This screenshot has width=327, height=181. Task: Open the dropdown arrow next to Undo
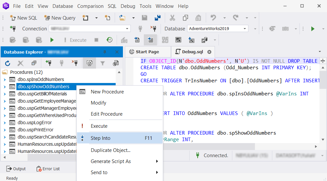(224, 18)
